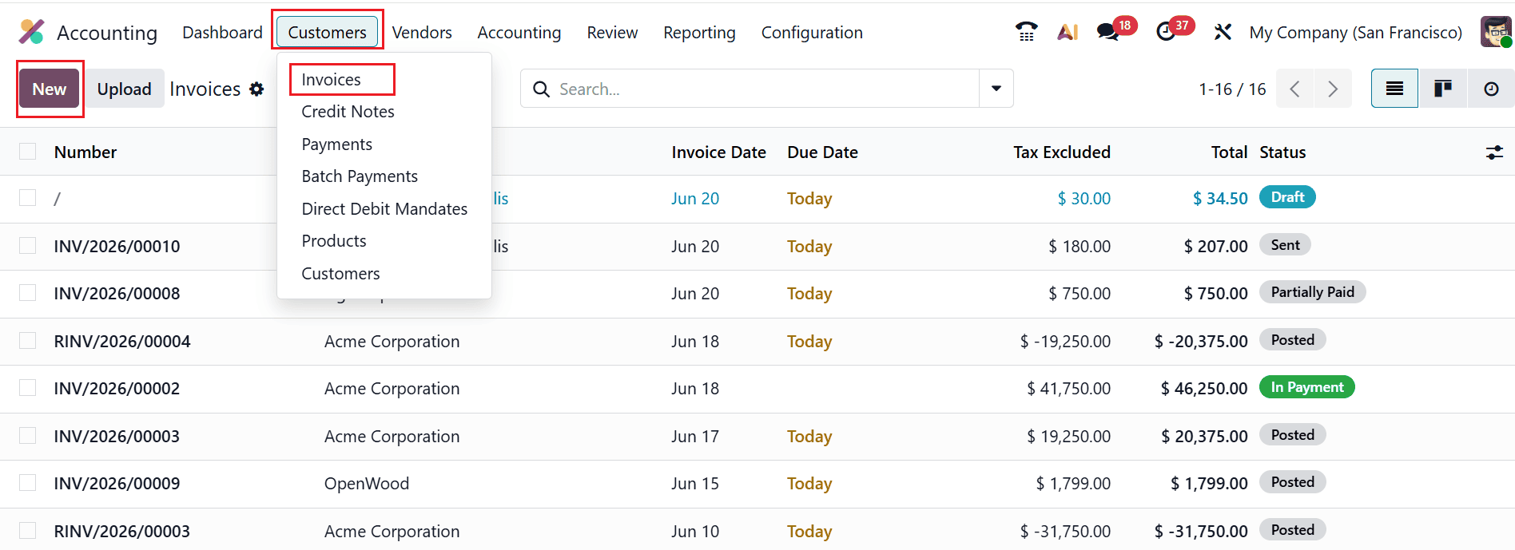Select Customers entry in dropdown list

tap(340, 274)
